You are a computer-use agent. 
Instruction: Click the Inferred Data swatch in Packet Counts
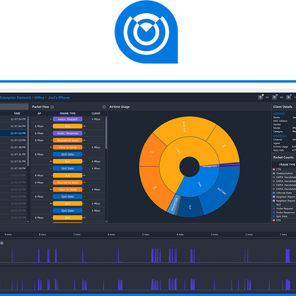[x=274, y=193]
